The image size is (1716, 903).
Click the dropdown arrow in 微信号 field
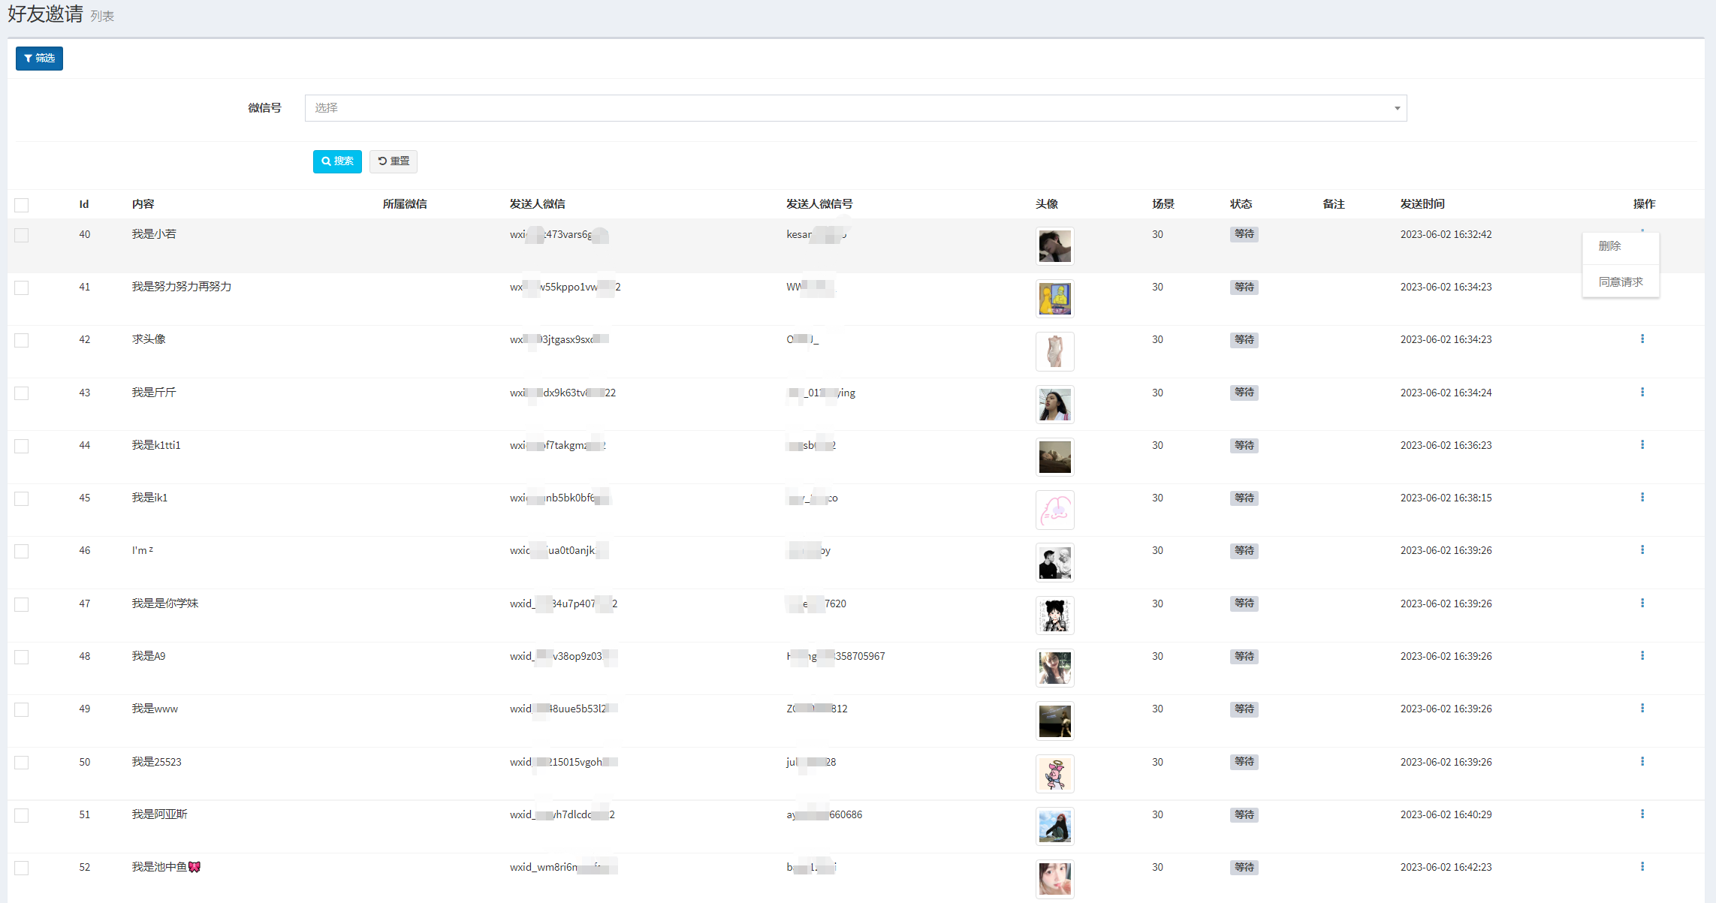[1397, 108]
